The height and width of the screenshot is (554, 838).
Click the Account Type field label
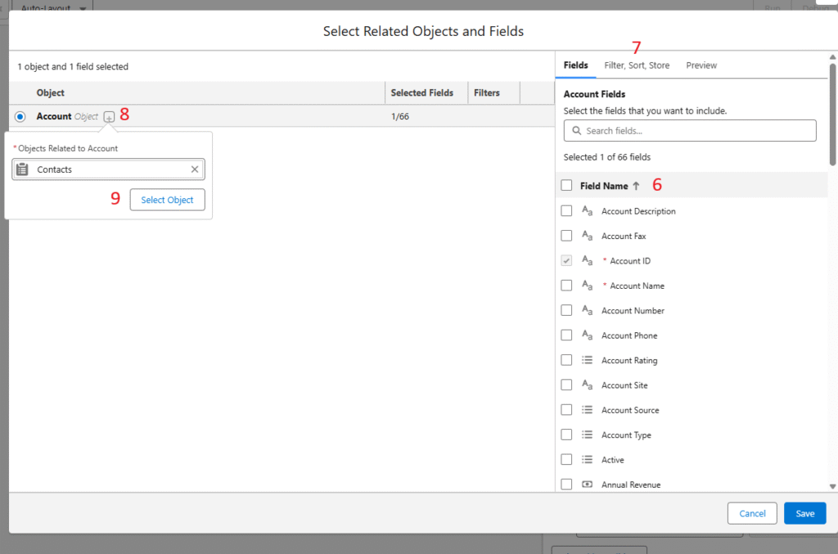(x=626, y=435)
